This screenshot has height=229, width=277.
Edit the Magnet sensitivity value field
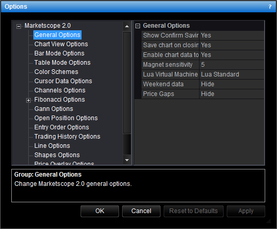(231, 65)
